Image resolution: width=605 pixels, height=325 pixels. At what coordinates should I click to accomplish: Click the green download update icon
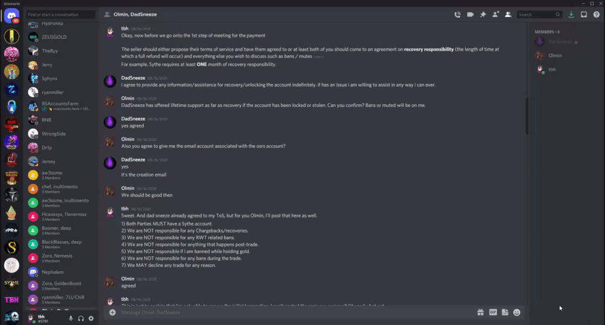pos(571,14)
